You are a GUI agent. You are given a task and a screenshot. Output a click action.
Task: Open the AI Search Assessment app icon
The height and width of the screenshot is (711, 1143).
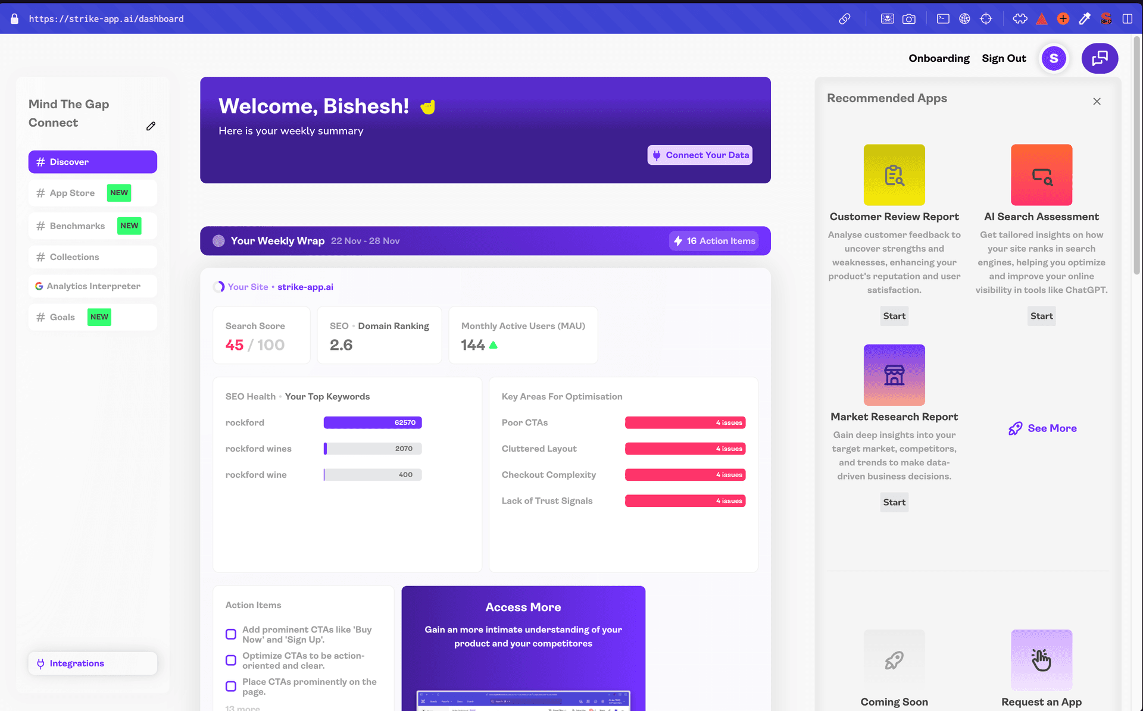coord(1041,175)
